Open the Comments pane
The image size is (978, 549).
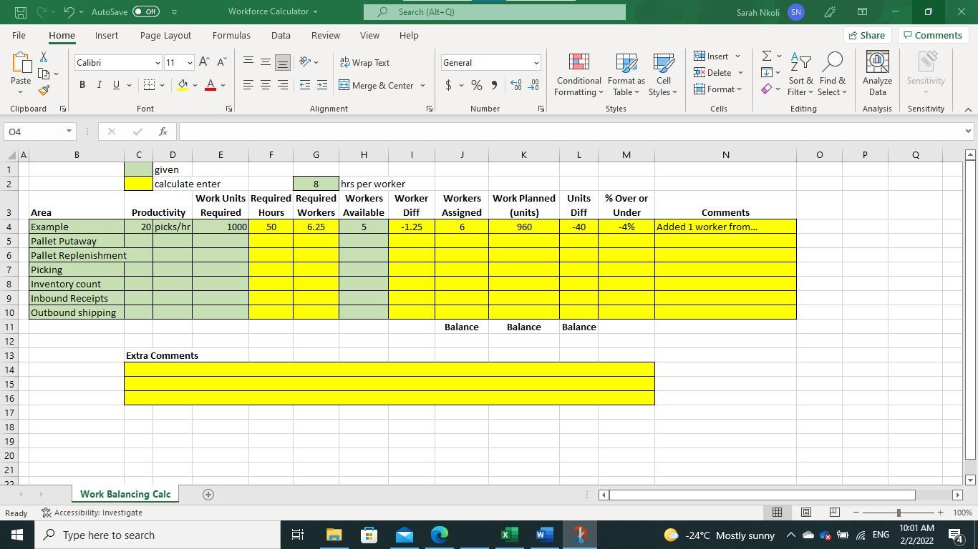click(933, 35)
